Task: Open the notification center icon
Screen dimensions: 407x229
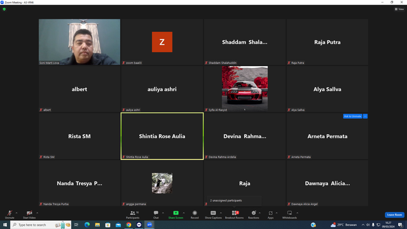Action: coord(400,225)
